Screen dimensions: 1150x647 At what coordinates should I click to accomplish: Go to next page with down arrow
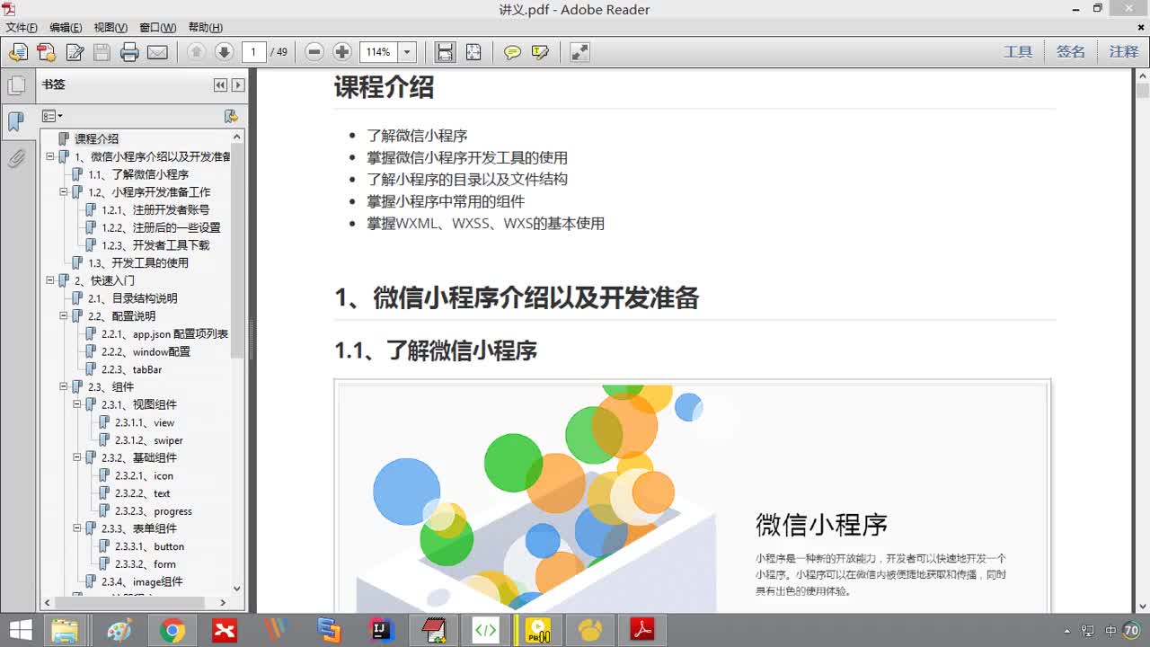(225, 52)
